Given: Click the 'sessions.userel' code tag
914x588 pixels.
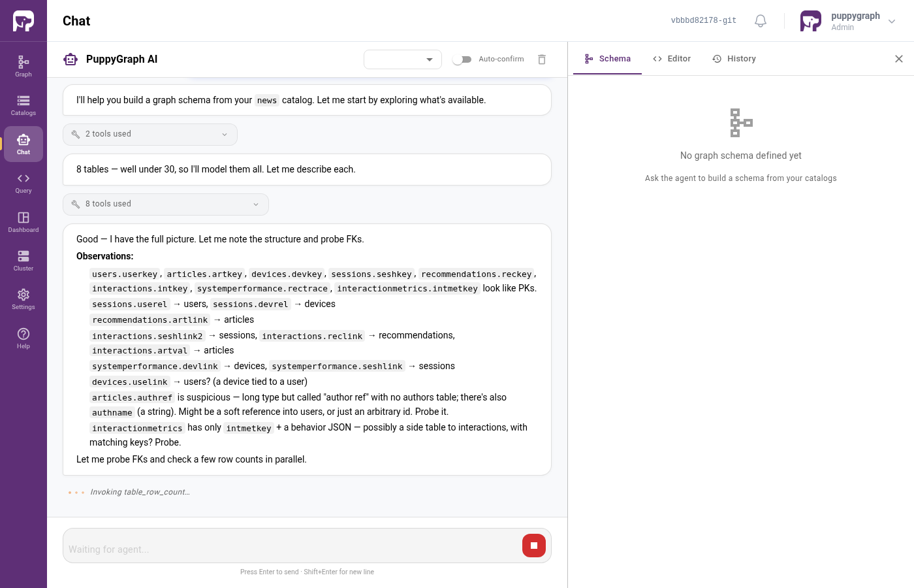Looking at the screenshot, I should (x=130, y=304).
